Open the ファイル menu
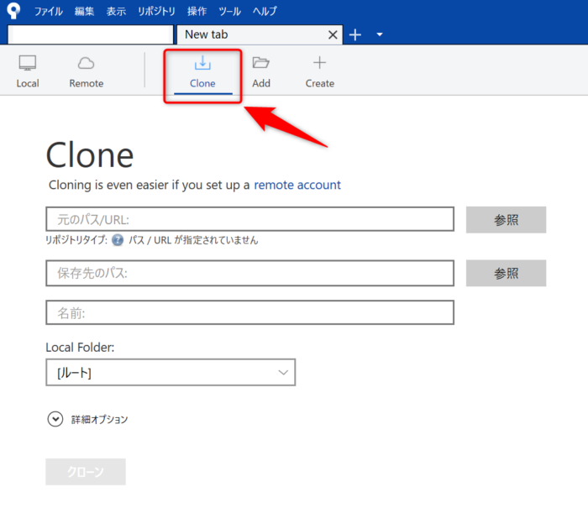The image size is (588, 513). pyautogui.click(x=49, y=12)
